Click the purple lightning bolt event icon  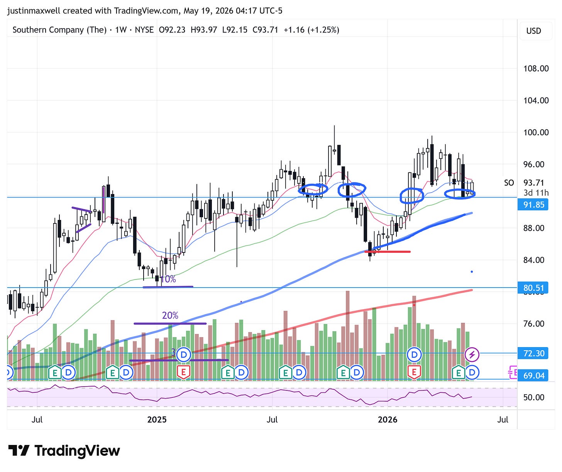point(472,354)
